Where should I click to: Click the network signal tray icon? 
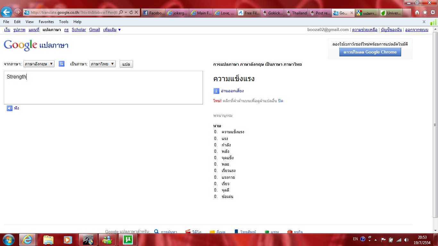(x=399, y=240)
